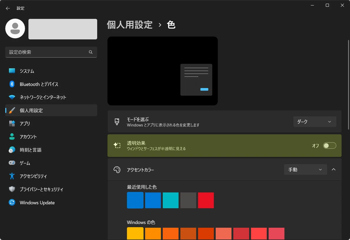Click the Windows Update sync icon
The height and width of the screenshot is (240, 350).
click(x=12, y=202)
